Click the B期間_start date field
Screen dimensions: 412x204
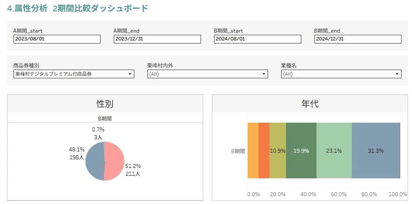[x=257, y=39]
